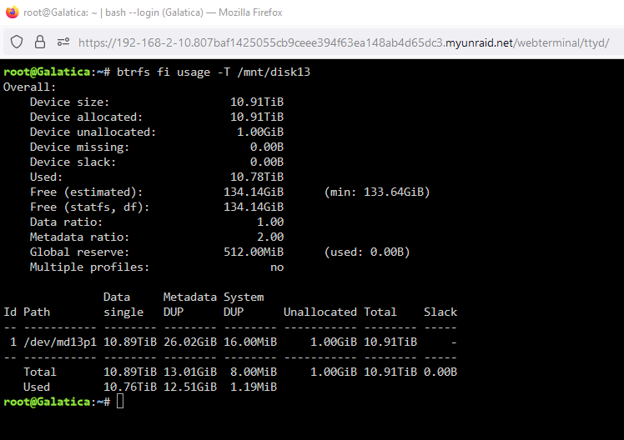
Task: Select the 2.00 Metadata ratio value
Action: coord(270,237)
